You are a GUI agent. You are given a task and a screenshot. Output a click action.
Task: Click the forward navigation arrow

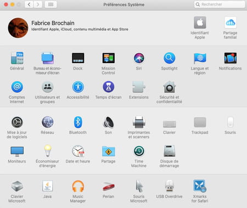38,4
